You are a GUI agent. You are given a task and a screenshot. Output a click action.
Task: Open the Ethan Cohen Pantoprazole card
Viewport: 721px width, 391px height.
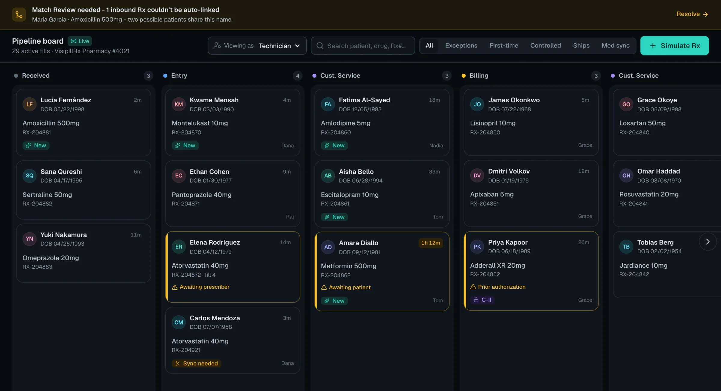pos(233,194)
